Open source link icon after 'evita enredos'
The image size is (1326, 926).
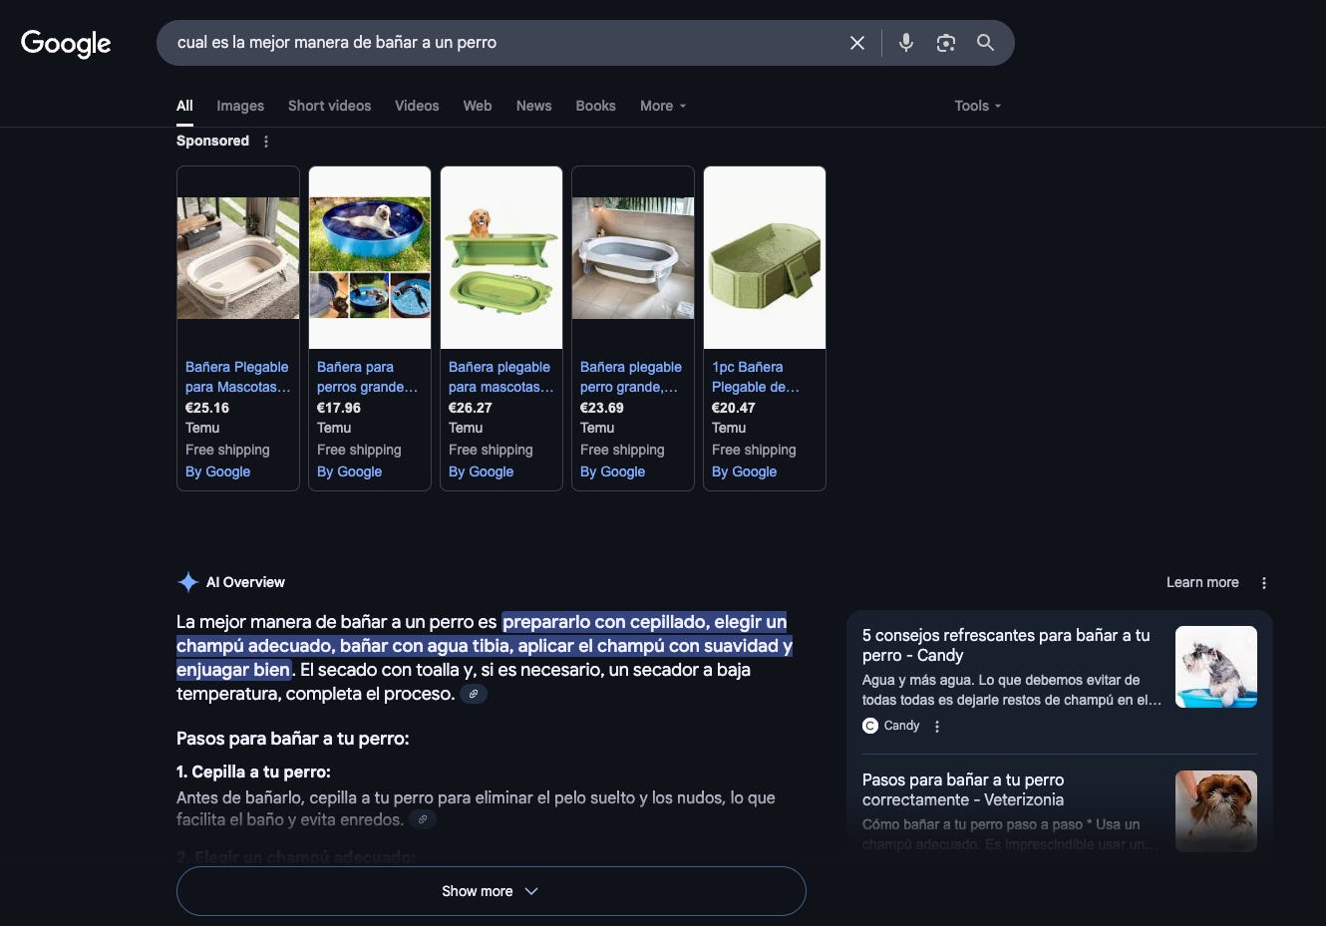point(423,819)
